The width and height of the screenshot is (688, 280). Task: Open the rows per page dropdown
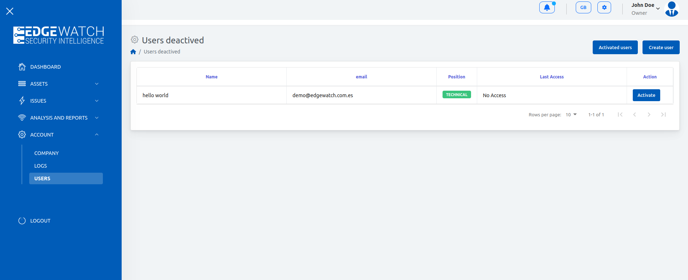(x=571, y=115)
